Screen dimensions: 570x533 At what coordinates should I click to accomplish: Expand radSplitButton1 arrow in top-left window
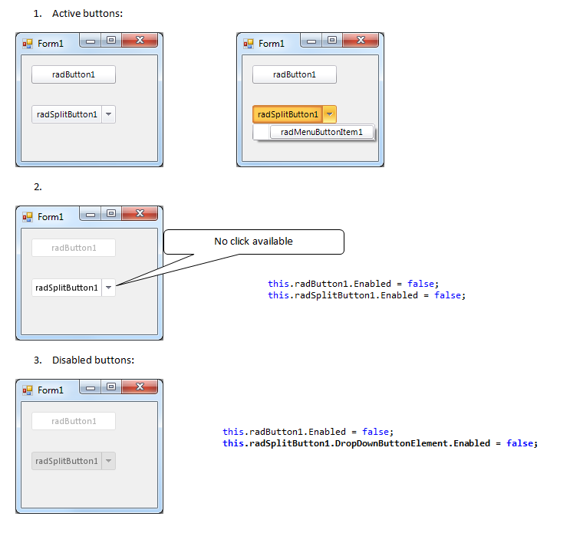(x=108, y=114)
